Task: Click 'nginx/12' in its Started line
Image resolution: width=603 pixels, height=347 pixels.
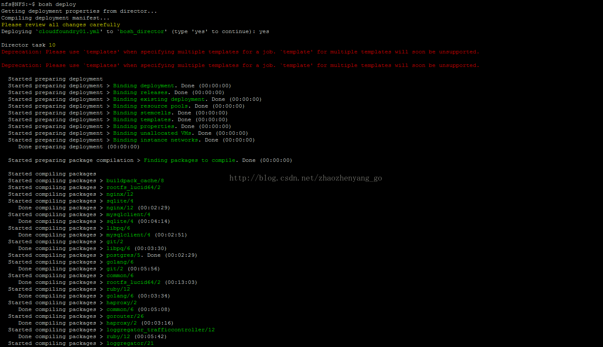Action: pyautogui.click(x=120, y=194)
